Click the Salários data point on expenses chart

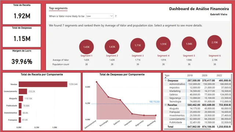(x=120, y=100)
